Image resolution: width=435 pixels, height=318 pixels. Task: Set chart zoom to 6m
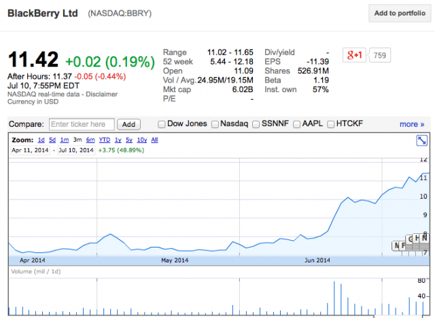[x=90, y=140]
